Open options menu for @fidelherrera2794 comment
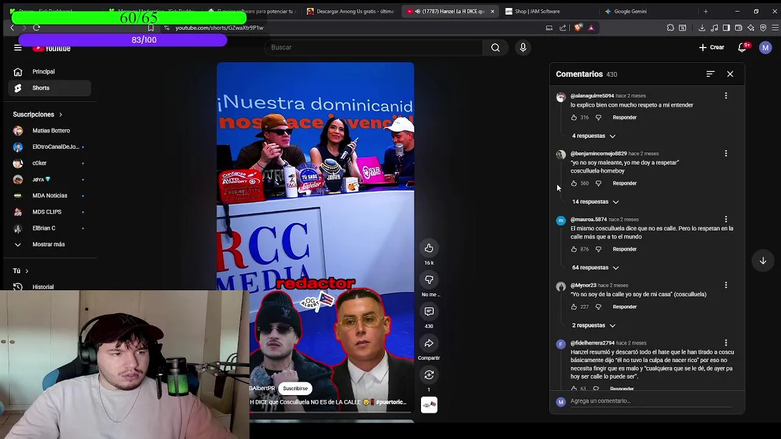The height and width of the screenshot is (439, 781). [725, 343]
